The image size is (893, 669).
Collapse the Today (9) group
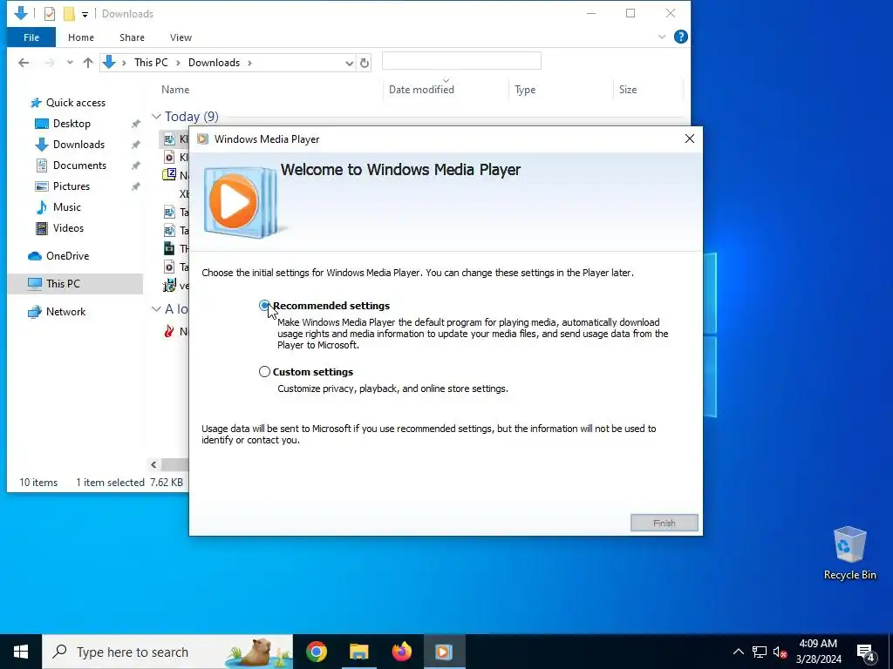click(156, 117)
